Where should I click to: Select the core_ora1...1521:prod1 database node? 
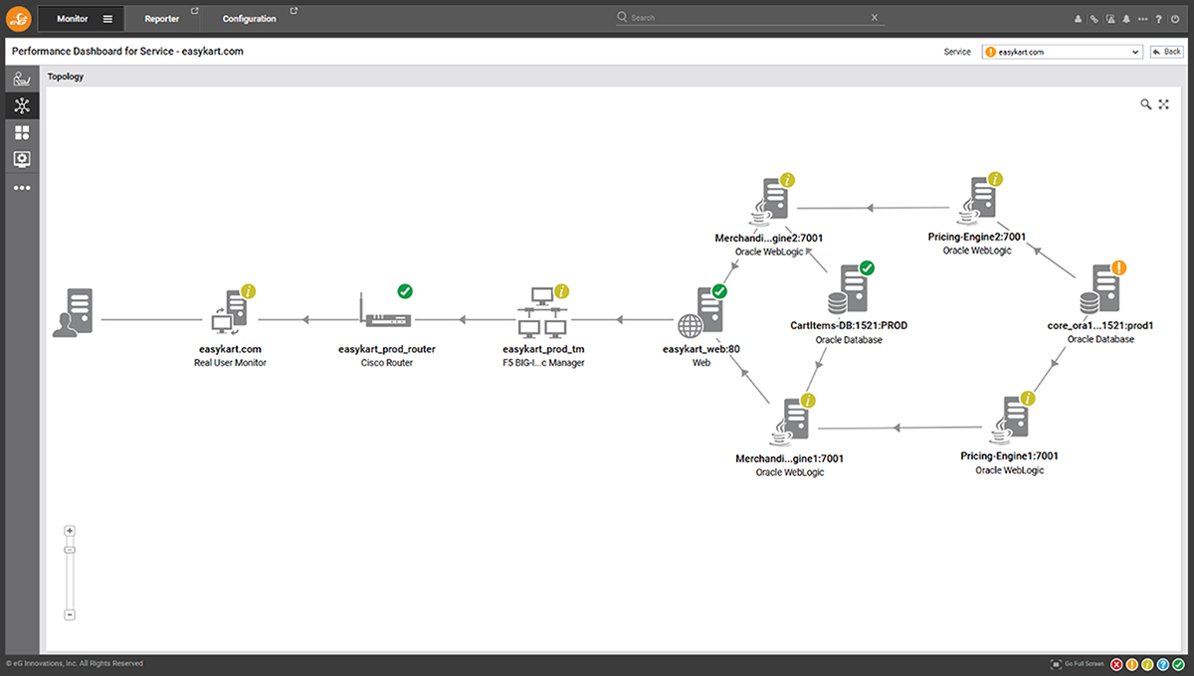coord(1100,290)
